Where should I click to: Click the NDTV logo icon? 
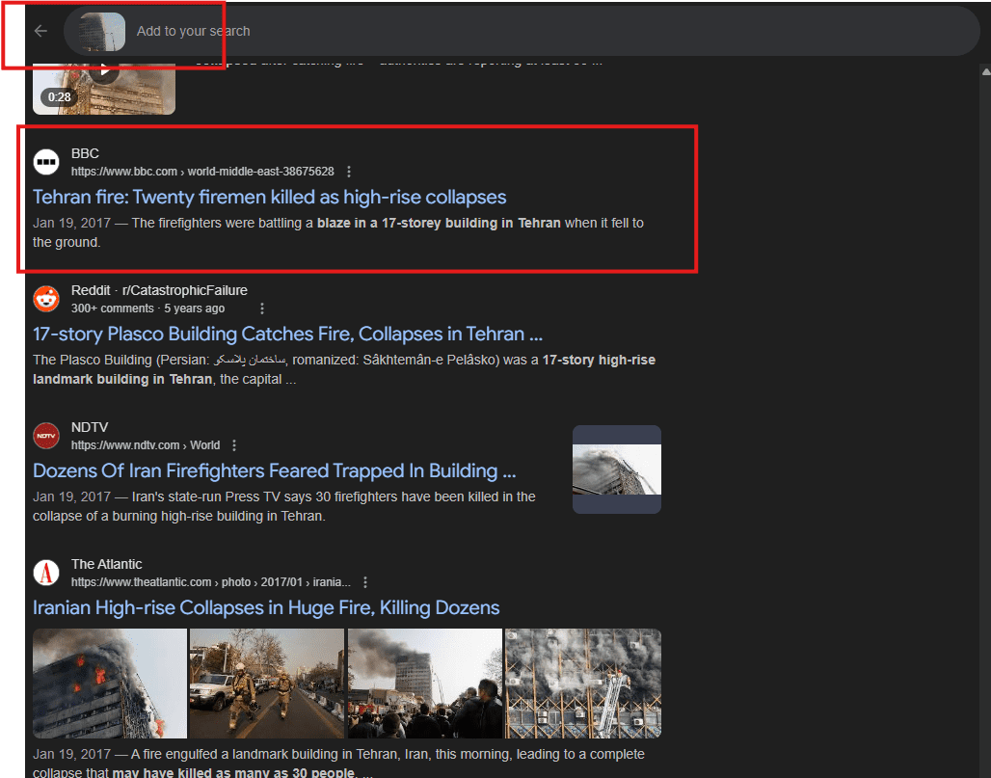pos(46,436)
